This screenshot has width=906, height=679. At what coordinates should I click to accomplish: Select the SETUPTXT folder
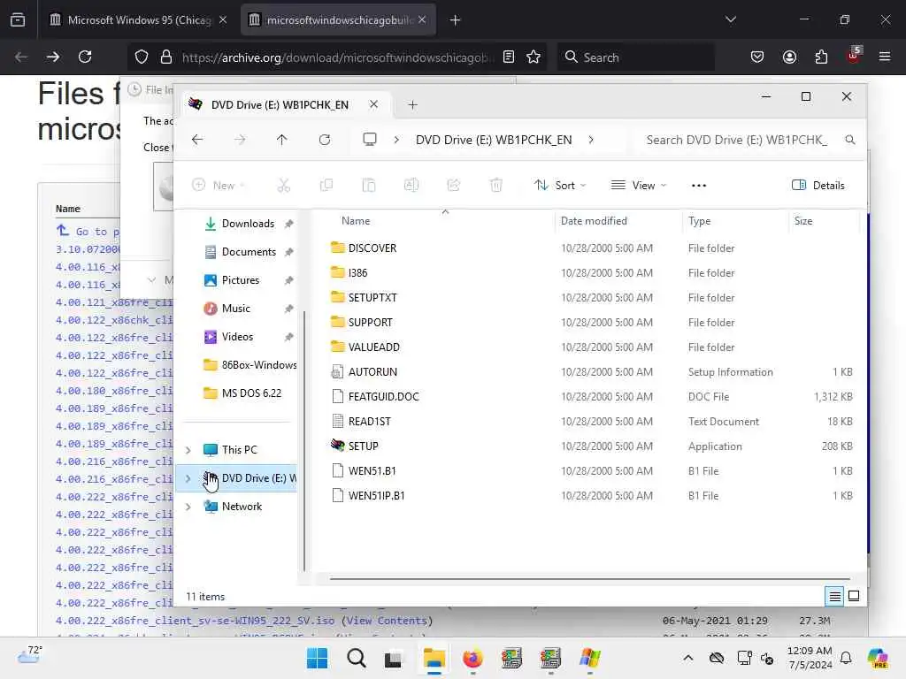click(x=372, y=298)
